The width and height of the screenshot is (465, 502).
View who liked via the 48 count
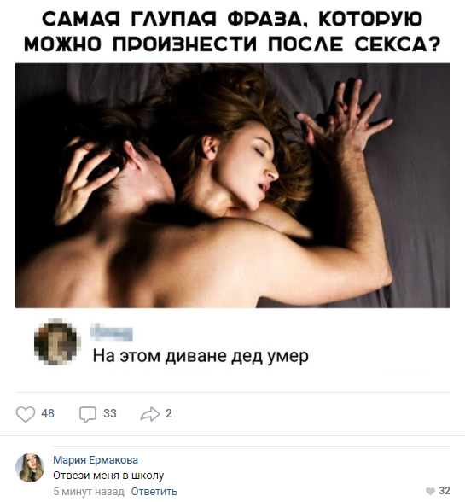48,413
